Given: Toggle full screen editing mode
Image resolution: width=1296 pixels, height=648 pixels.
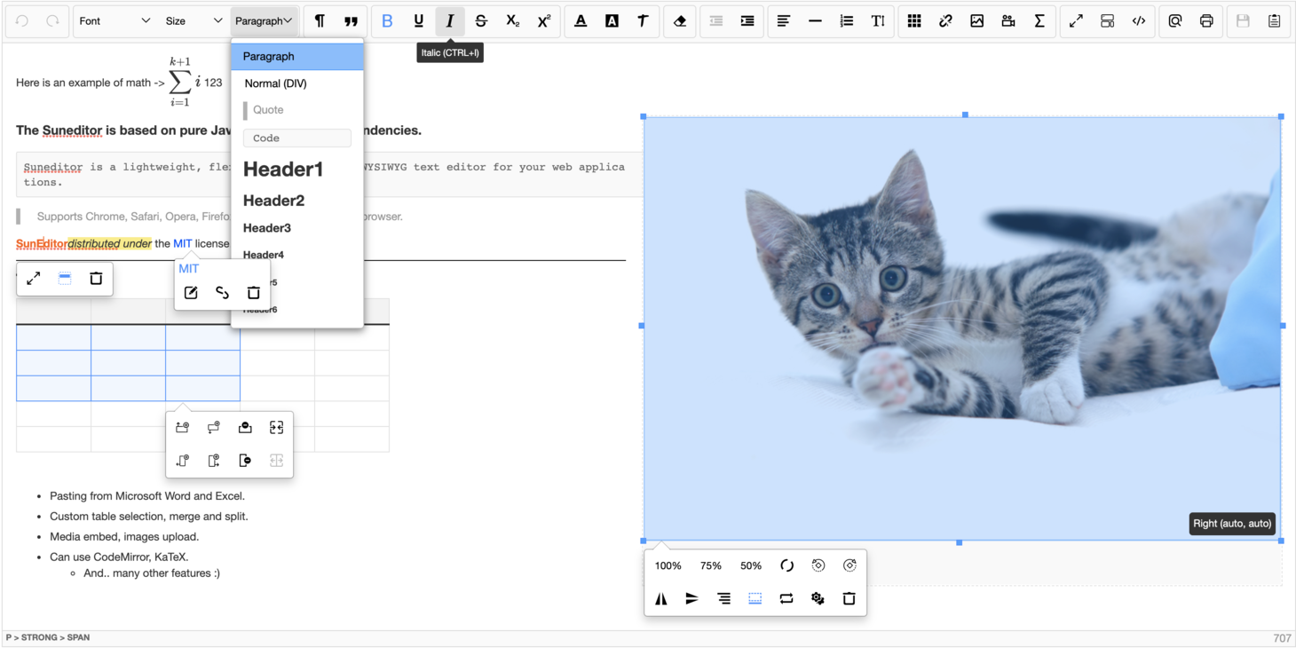Looking at the screenshot, I should click(1076, 20).
